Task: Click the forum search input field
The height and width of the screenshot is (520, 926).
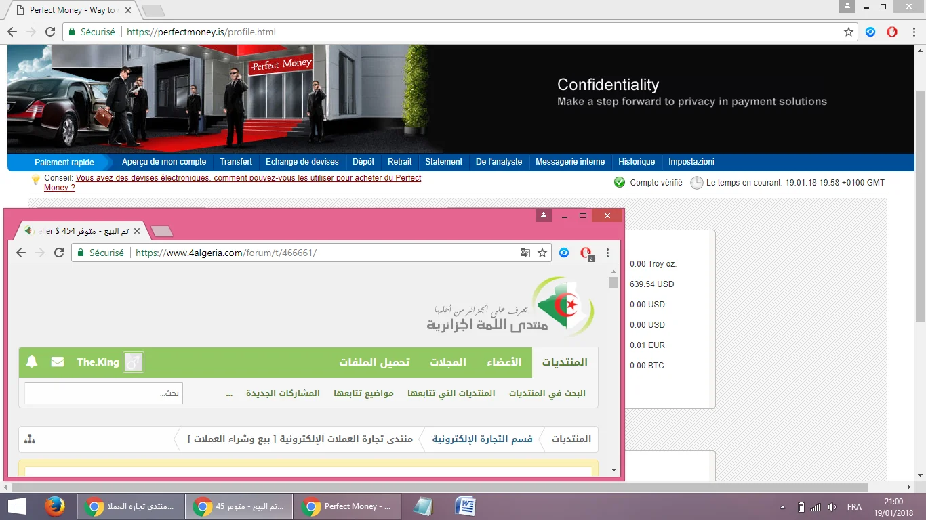Action: (x=103, y=393)
